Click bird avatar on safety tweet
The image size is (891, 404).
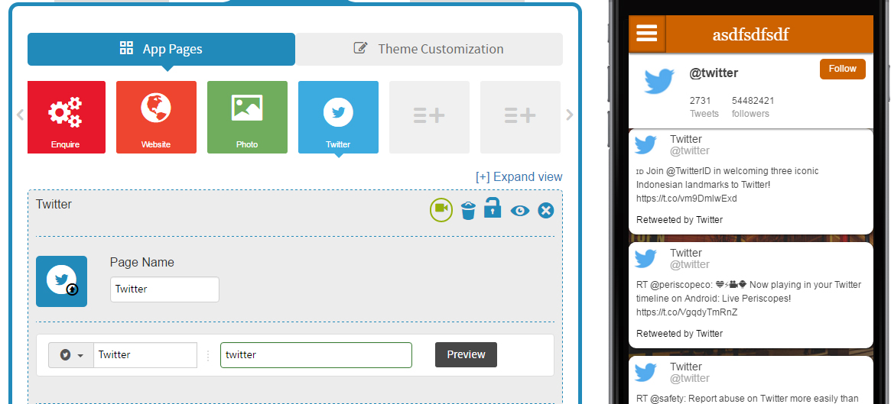click(645, 372)
